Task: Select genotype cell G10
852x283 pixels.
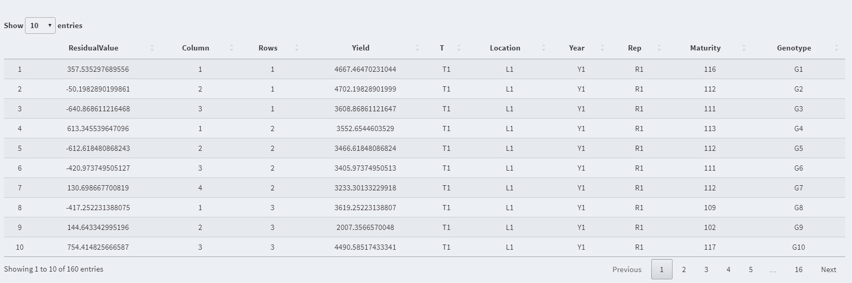Action: (x=798, y=247)
